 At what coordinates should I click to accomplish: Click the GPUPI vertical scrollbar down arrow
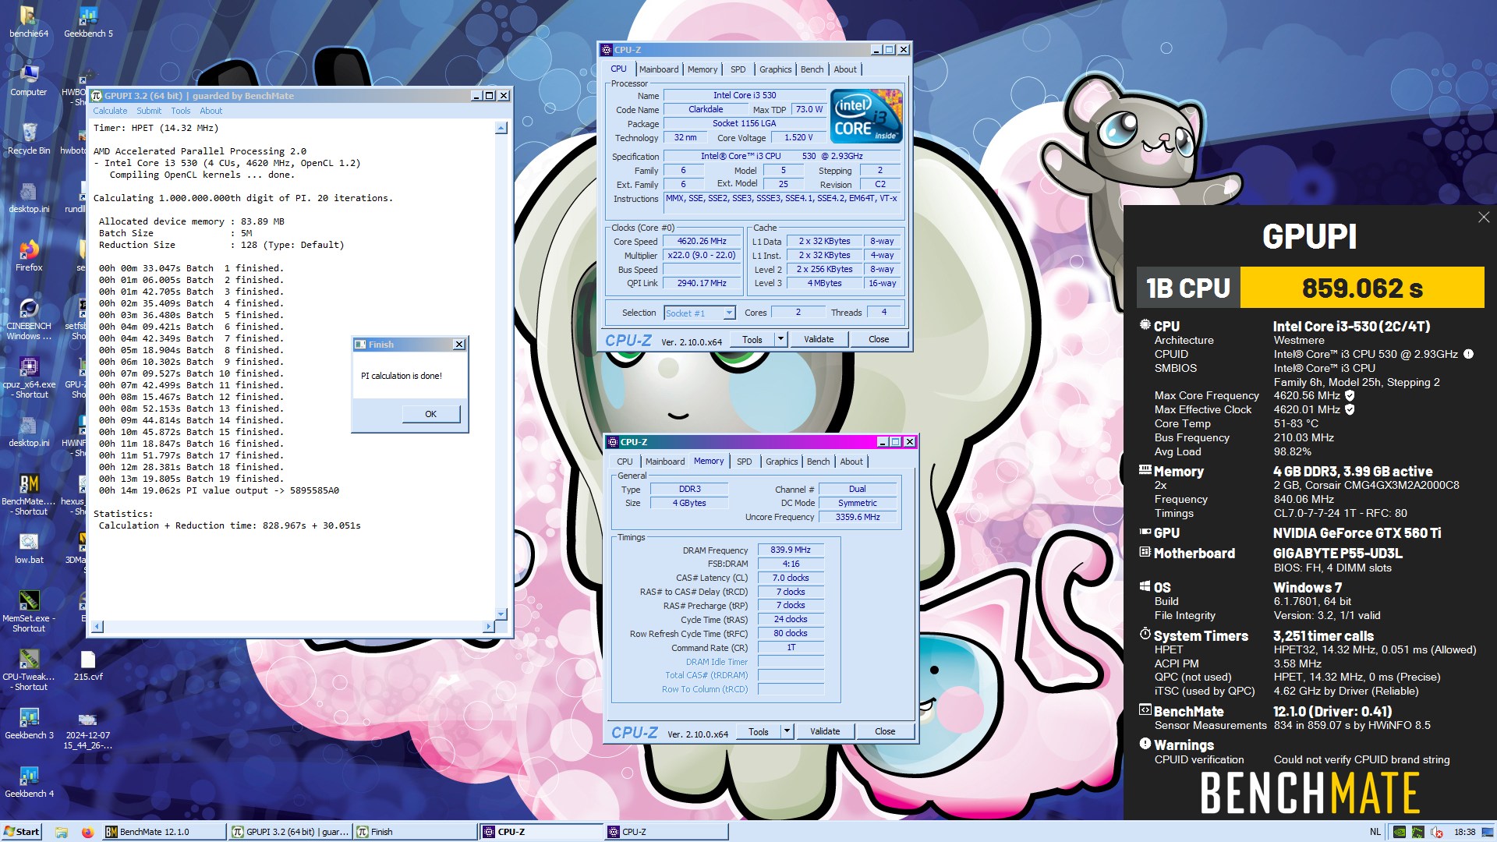[x=501, y=614]
